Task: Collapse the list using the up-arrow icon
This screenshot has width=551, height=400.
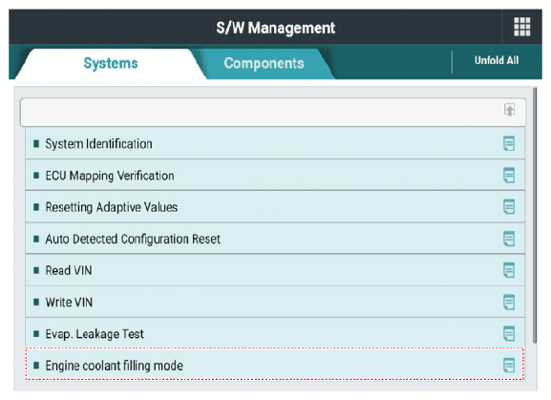Action: 509,110
